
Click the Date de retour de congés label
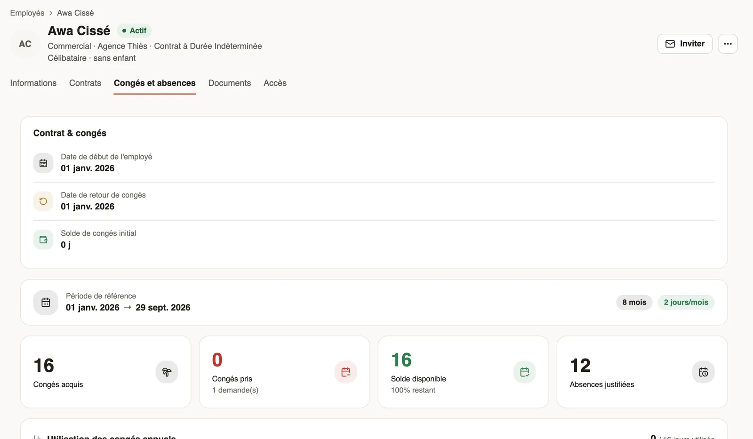[x=103, y=195]
